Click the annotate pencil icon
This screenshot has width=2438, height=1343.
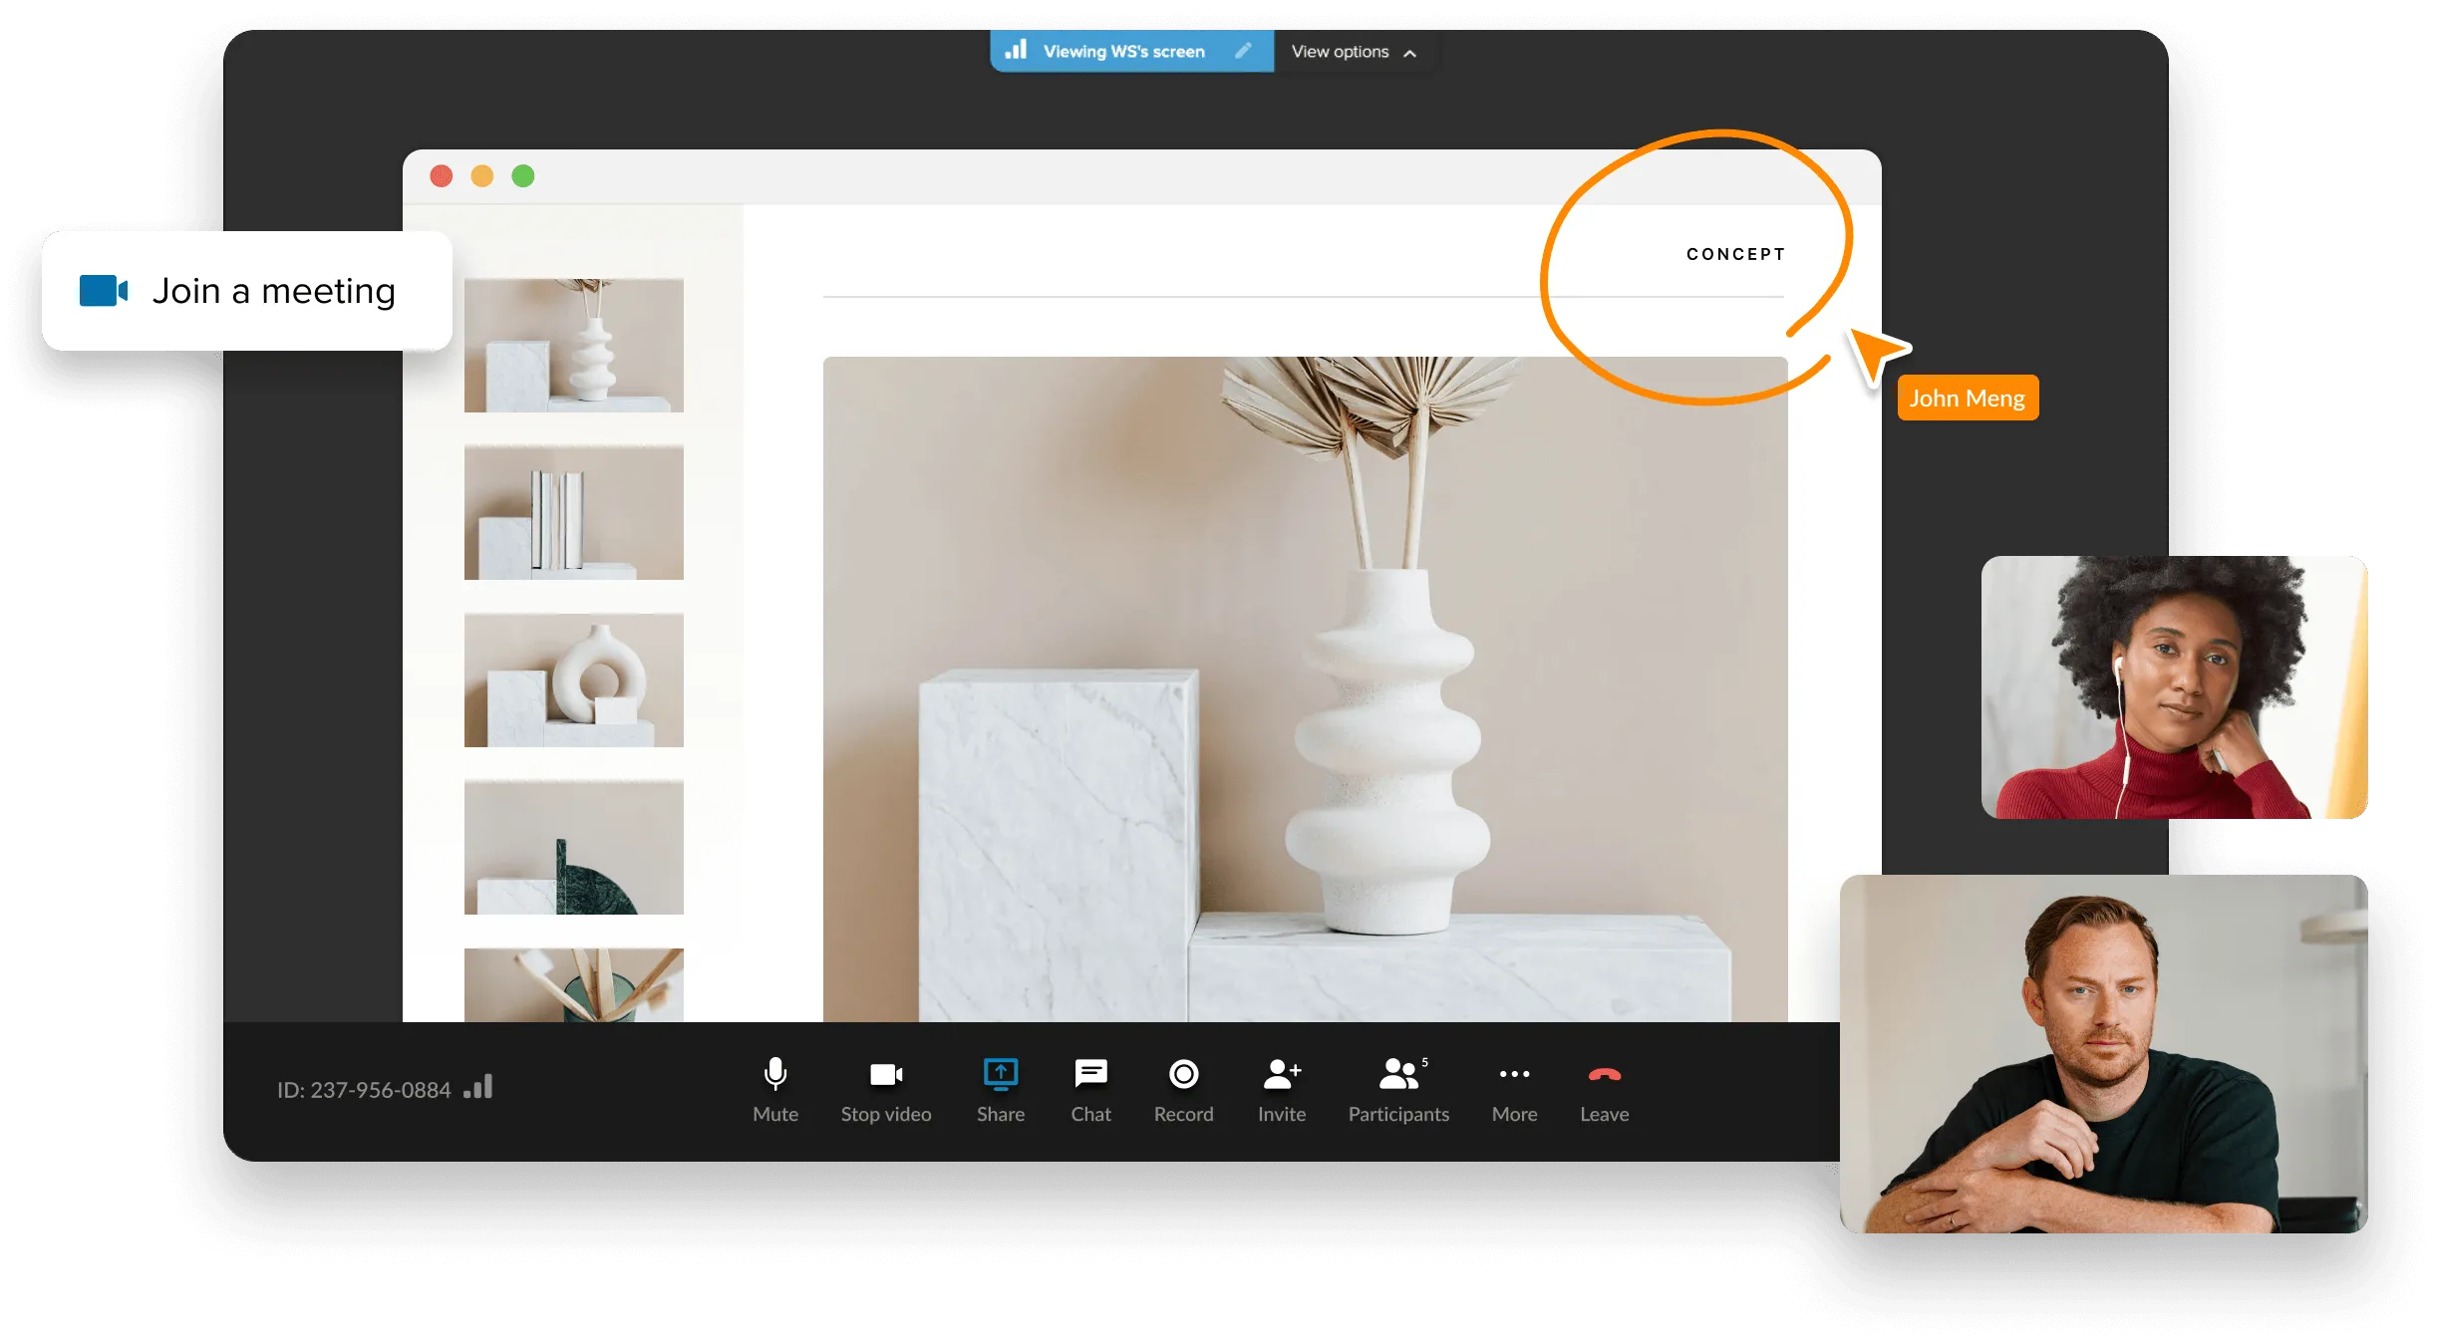(x=1243, y=51)
